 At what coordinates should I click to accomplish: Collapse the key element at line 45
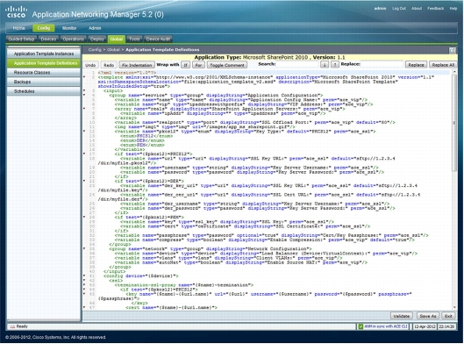pyautogui.click(x=84, y=294)
